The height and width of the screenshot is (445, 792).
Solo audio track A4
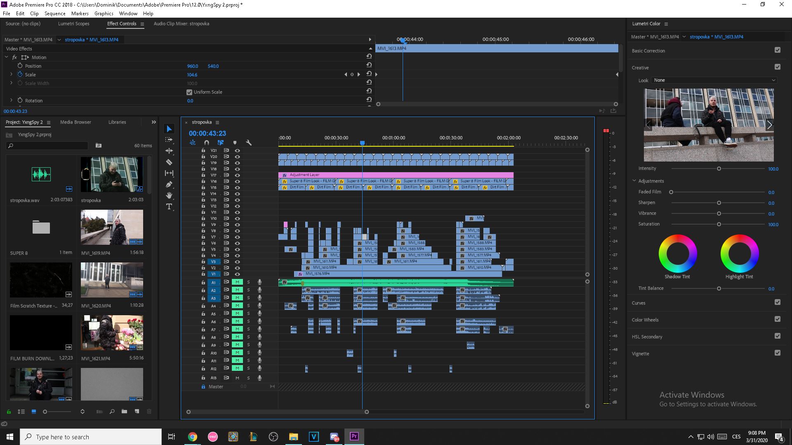pyautogui.click(x=248, y=306)
